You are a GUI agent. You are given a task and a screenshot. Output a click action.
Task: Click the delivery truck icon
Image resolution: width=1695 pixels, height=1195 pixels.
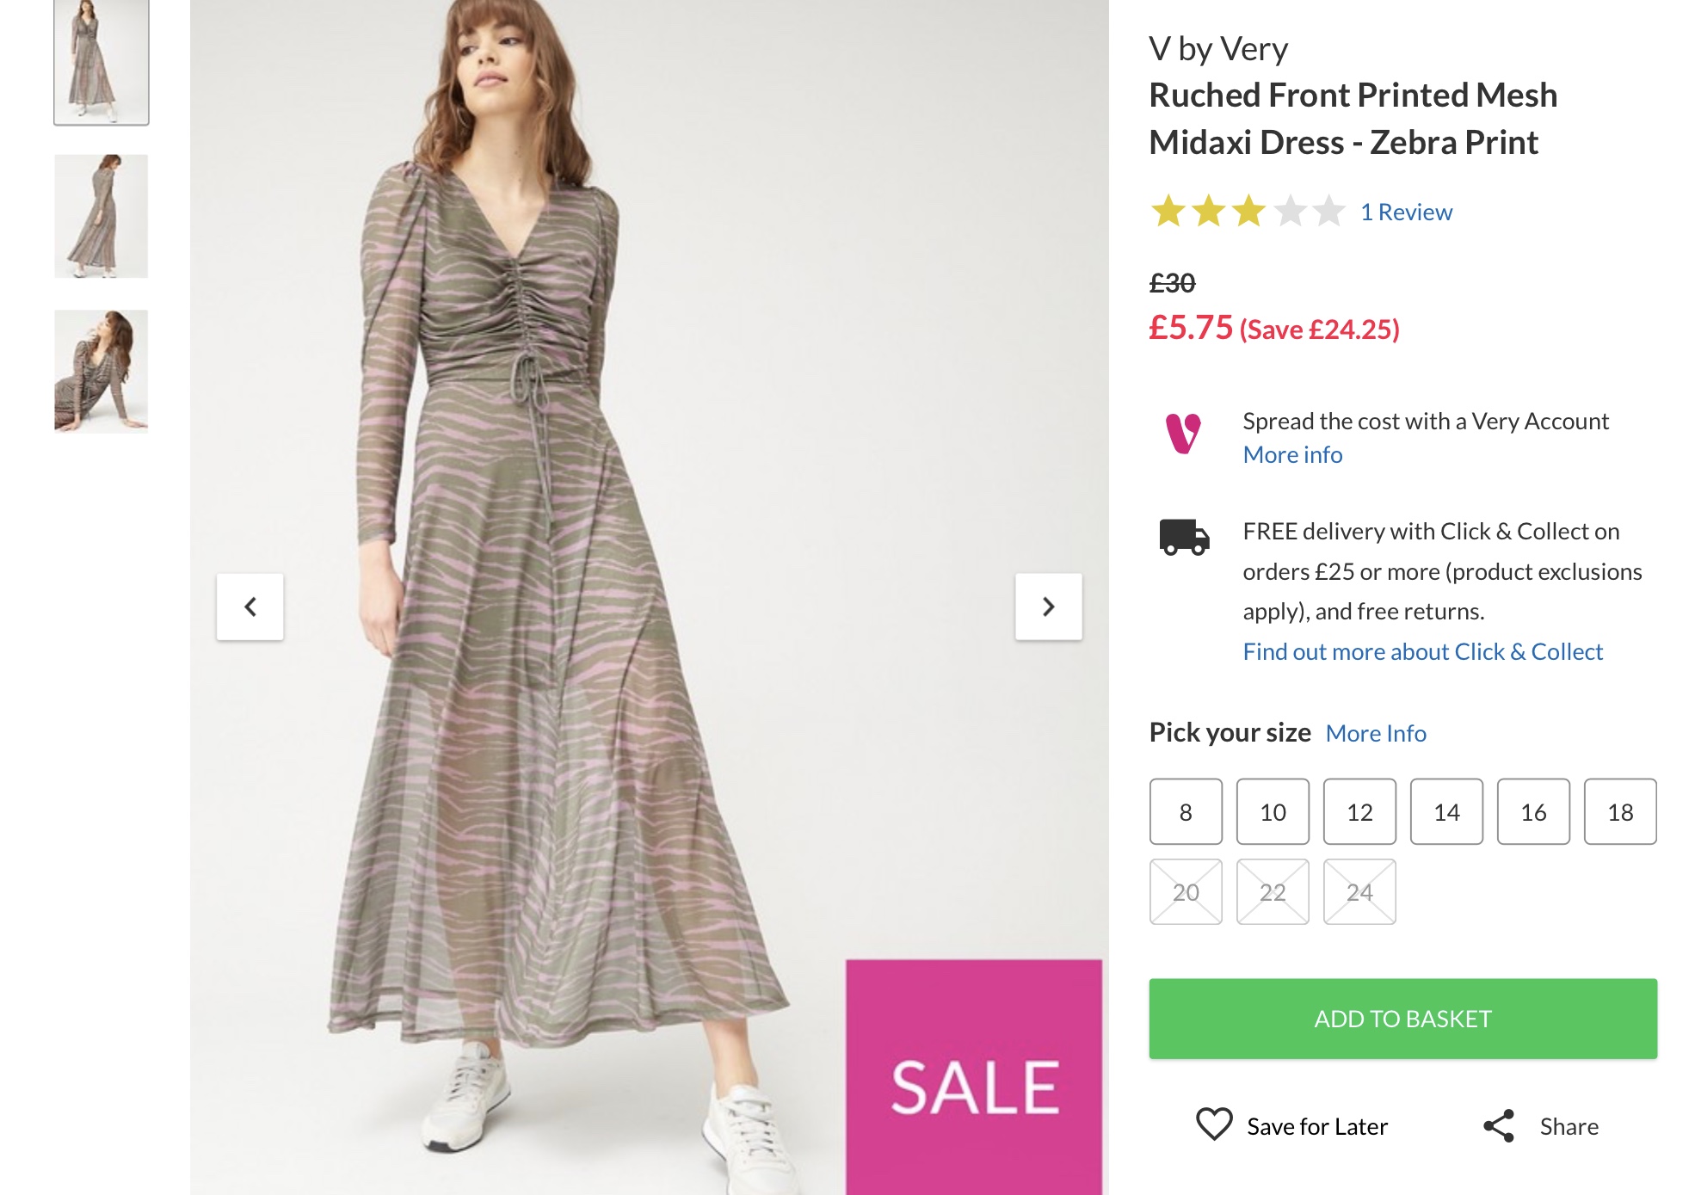pyautogui.click(x=1184, y=537)
